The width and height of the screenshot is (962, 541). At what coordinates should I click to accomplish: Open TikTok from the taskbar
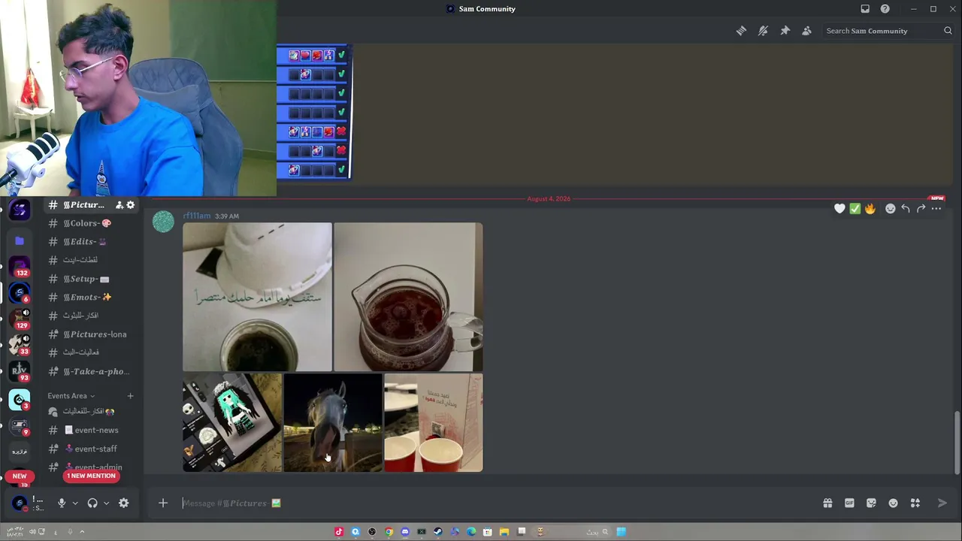339,532
